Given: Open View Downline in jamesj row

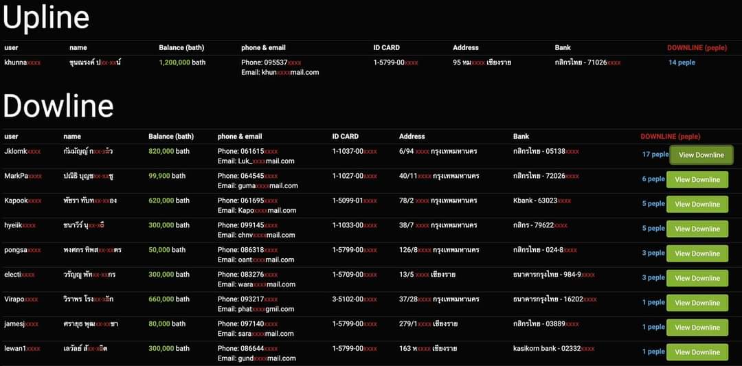Looking at the screenshot, I should tap(697, 328).
